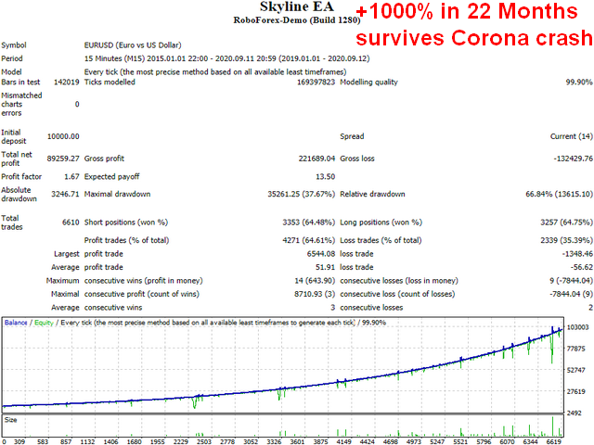This screenshot has width=594, height=445.
Task: Select ticks modelled value '169397823'
Action: pyautogui.click(x=316, y=83)
